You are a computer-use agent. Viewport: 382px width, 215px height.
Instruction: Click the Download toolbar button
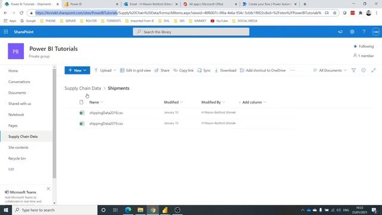point(226,70)
